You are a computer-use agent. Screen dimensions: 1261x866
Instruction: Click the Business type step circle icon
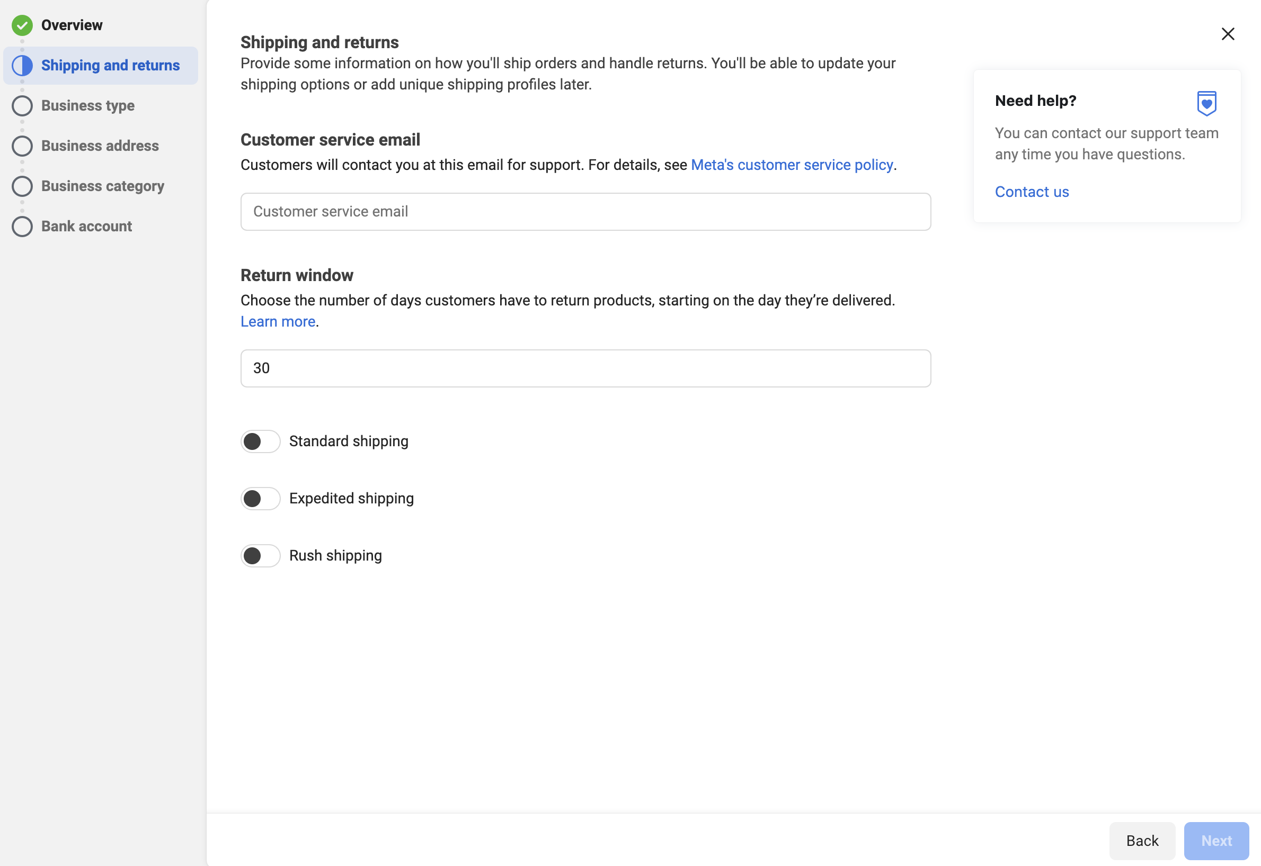click(x=22, y=106)
